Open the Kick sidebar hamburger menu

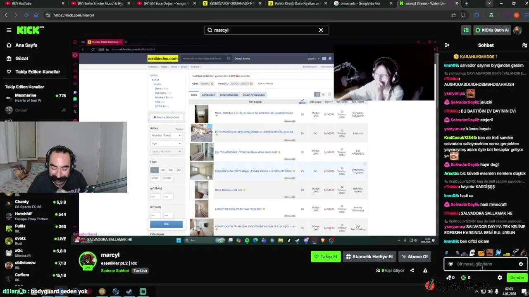(x=9, y=30)
